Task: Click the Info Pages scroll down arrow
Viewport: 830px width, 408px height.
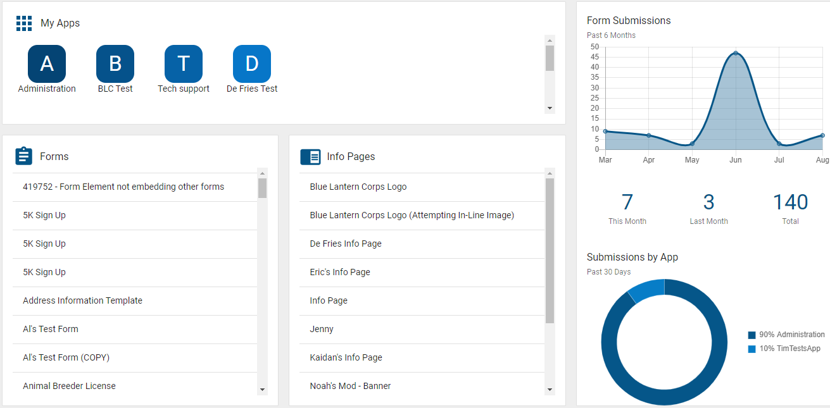Action: click(550, 390)
